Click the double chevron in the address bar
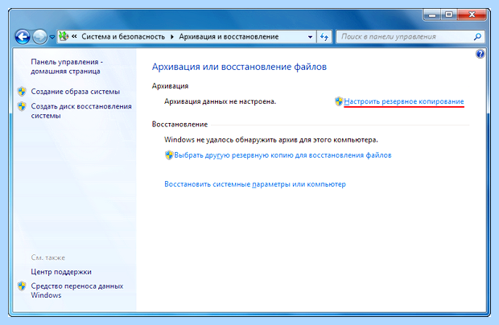This screenshot has width=499, height=325. pos(74,36)
